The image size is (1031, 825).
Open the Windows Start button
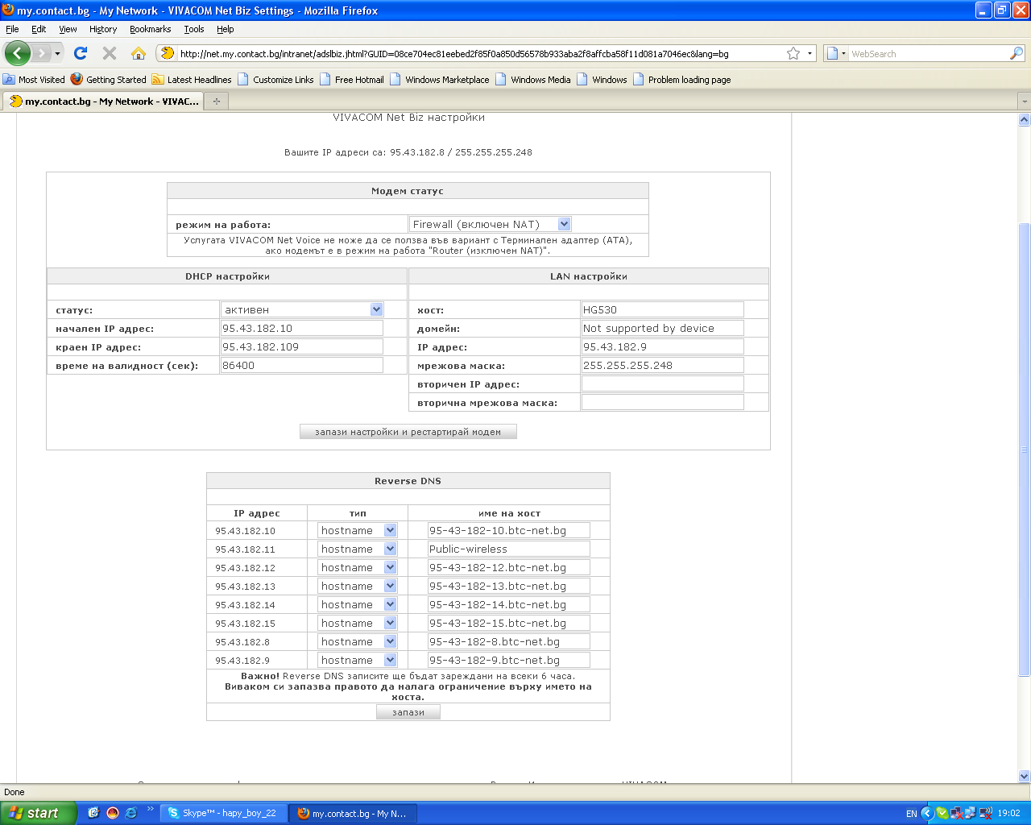[39, 813]
